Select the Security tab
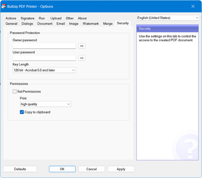This screenshot has width=202, height=178. click(123, 23)
